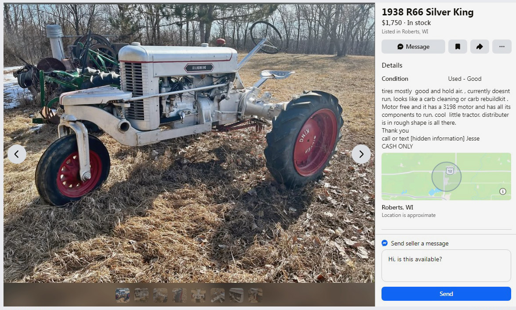Select the first highlighted photo thumbnail
516x310 pixels.
click(123, 295)
